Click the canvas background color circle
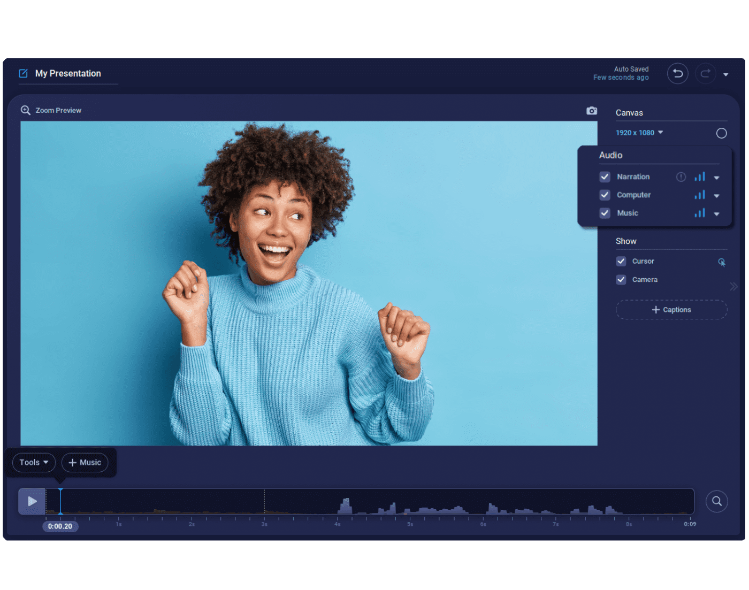 pyautogui.click(x=721, y=133)
